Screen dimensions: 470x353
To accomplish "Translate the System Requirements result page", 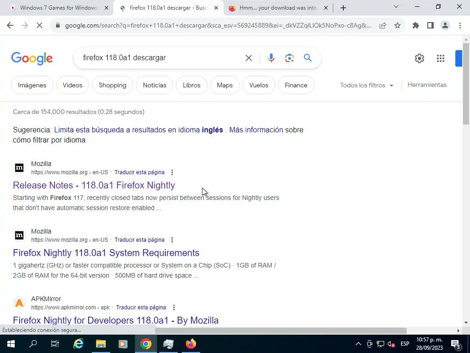I will (140, 240).
